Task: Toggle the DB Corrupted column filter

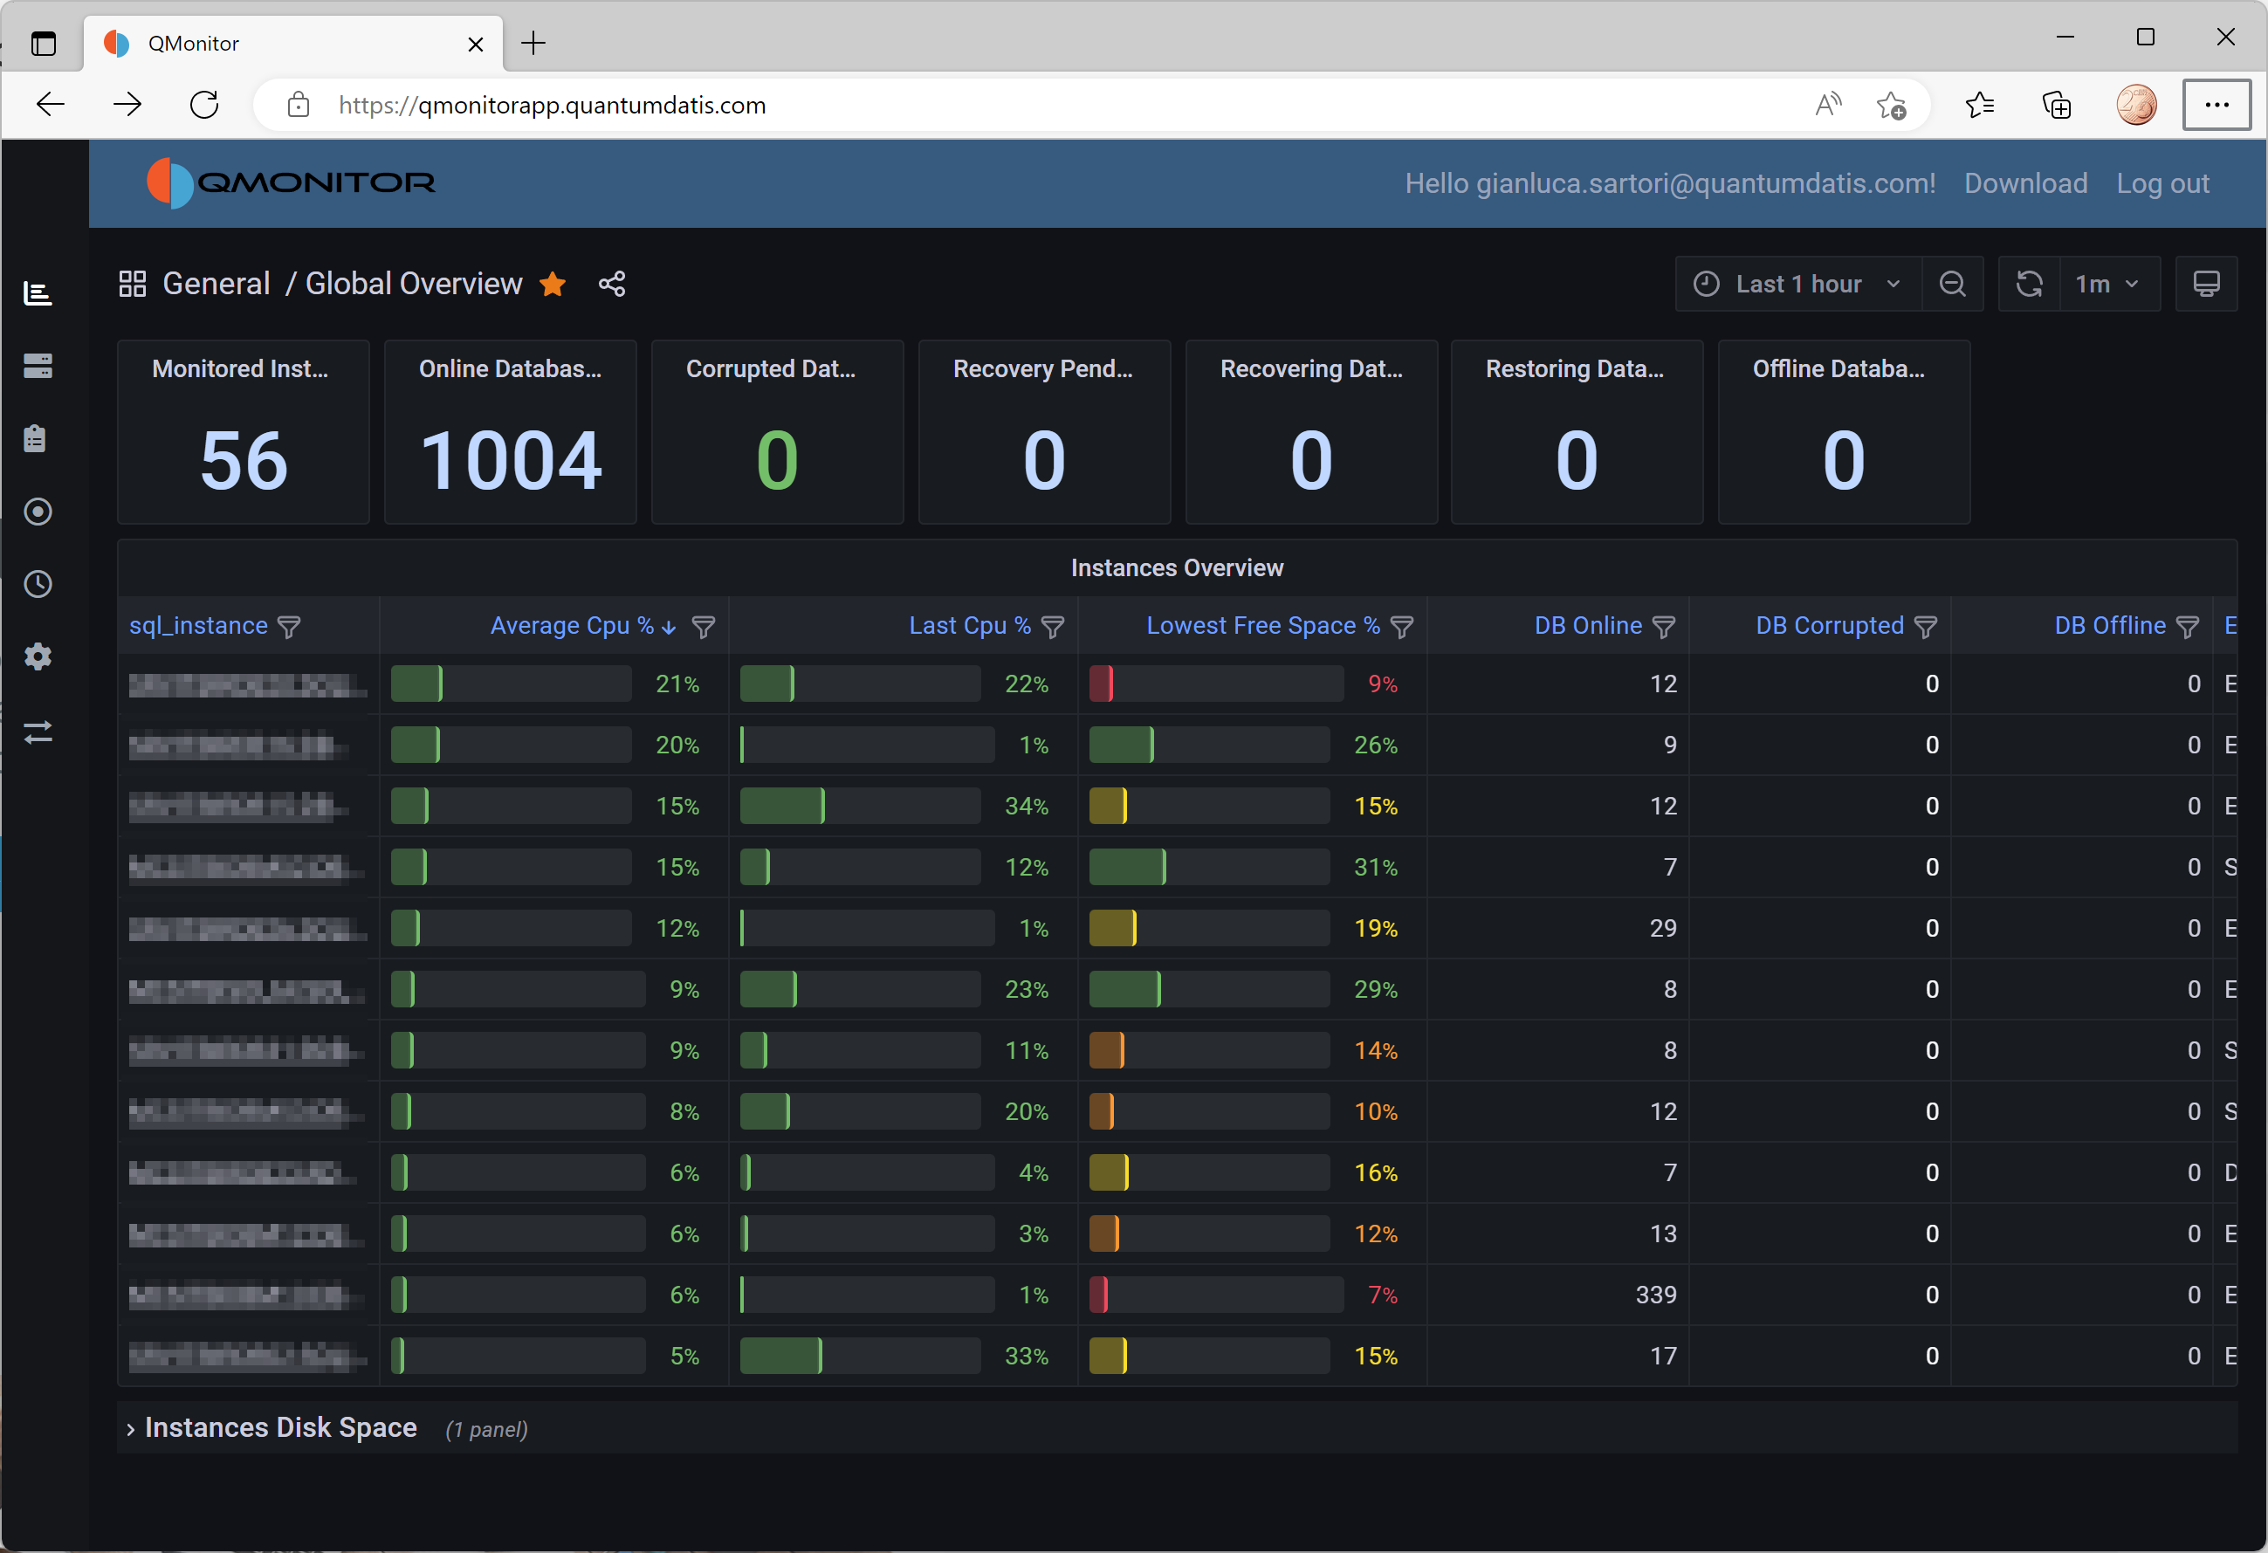Action: 1926,628
